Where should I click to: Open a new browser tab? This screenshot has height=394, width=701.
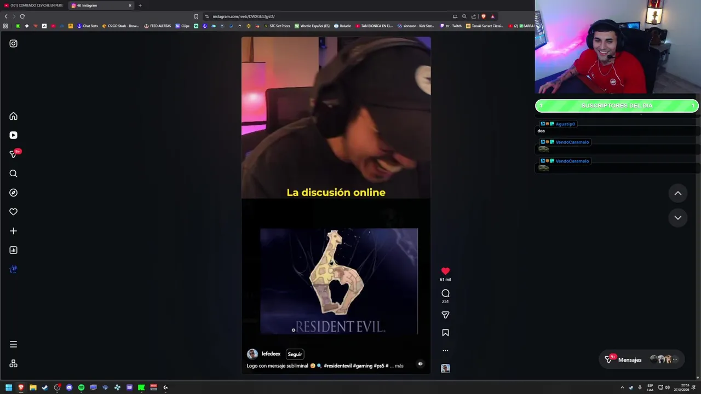click(x=140, y=5)
